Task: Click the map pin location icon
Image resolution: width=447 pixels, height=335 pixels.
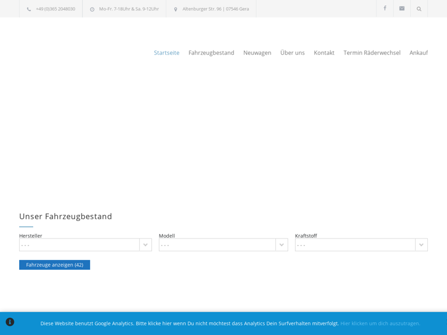Action: tap(176, 9)
